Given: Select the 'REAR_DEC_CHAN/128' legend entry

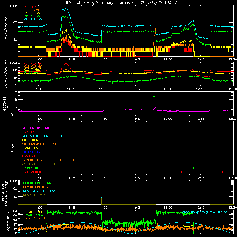Looking at the screenshot, I should click(x=39, y=191).
